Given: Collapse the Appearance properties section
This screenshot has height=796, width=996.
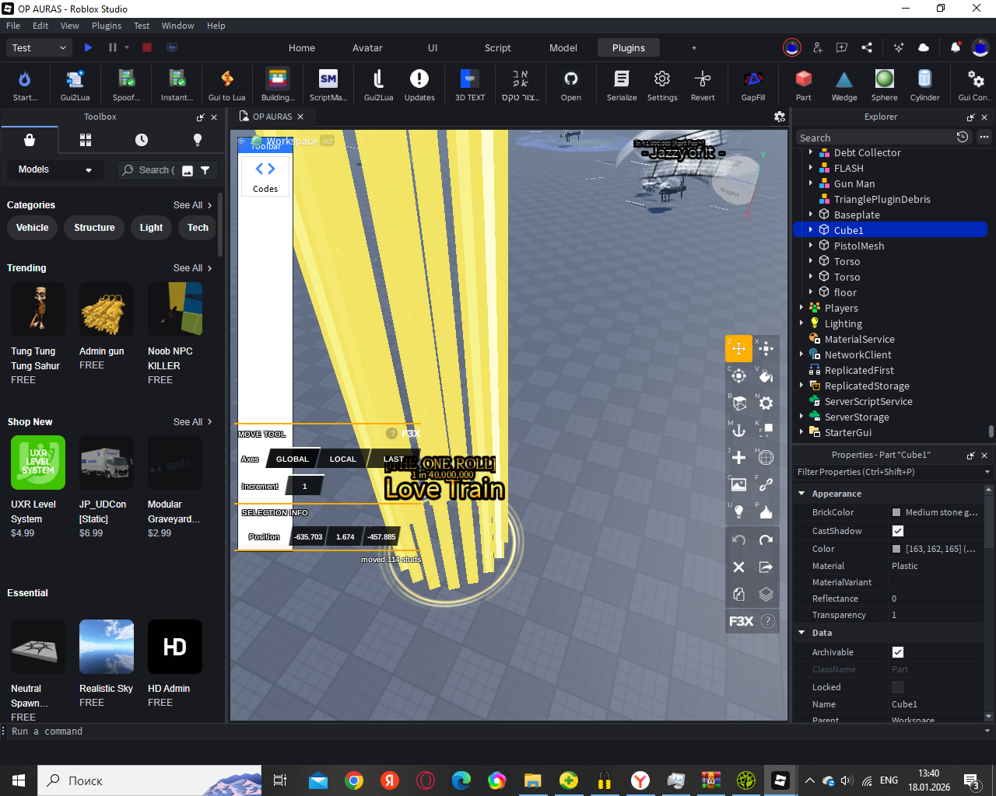Looking at the screenshot, I should (x=801, y=494).
